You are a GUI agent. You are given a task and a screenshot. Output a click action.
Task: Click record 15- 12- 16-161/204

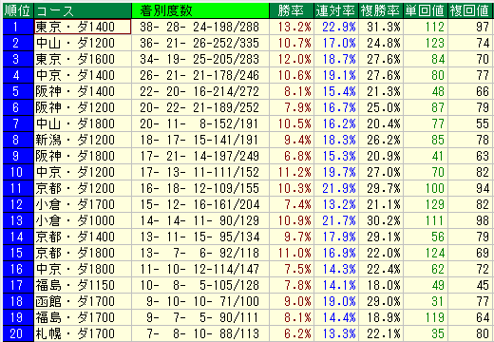[x=200, y=204]
